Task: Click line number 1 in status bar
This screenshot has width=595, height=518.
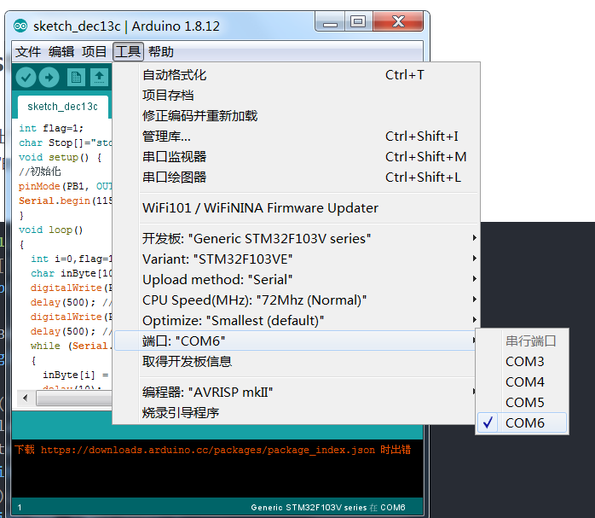Action: [20, 508]
